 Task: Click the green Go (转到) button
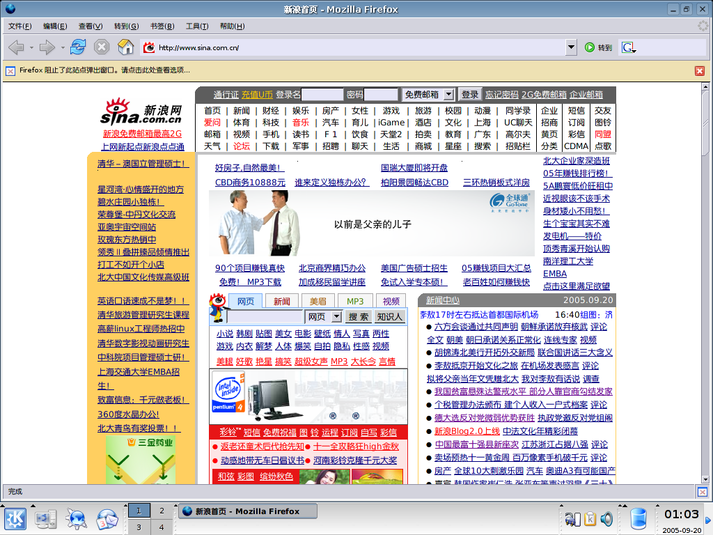tap(598, 47)
